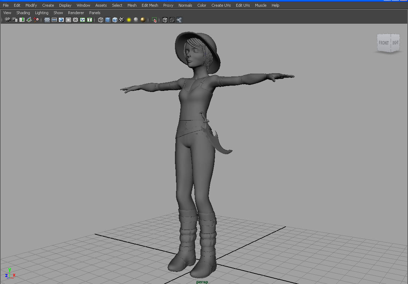Toggle the Gate Mask icon
408x284 pixels.
(x=68, y=20)
